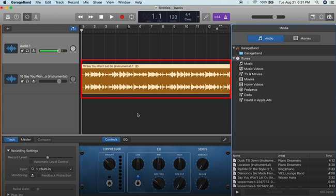Toggle the Metronome button
The width and height of the screenshot is (336, 196).
pos(226,17)
